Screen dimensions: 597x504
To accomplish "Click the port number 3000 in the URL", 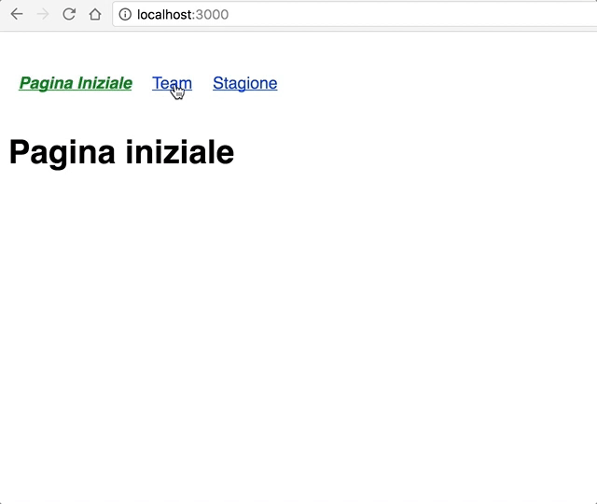I will pos(212,14).
